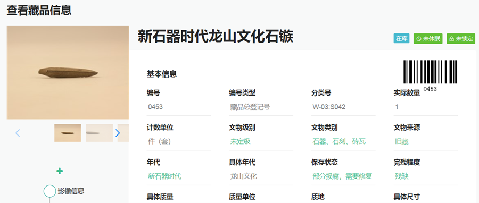Click the 编号类型 field label
Viewport: 479px width, 203px height.
pos(242,93)
